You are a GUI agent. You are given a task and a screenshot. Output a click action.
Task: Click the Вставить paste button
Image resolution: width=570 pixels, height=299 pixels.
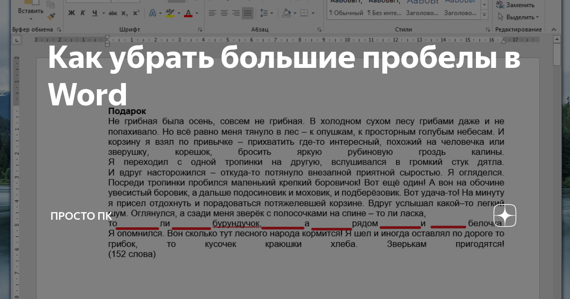(x=30, y=9)
